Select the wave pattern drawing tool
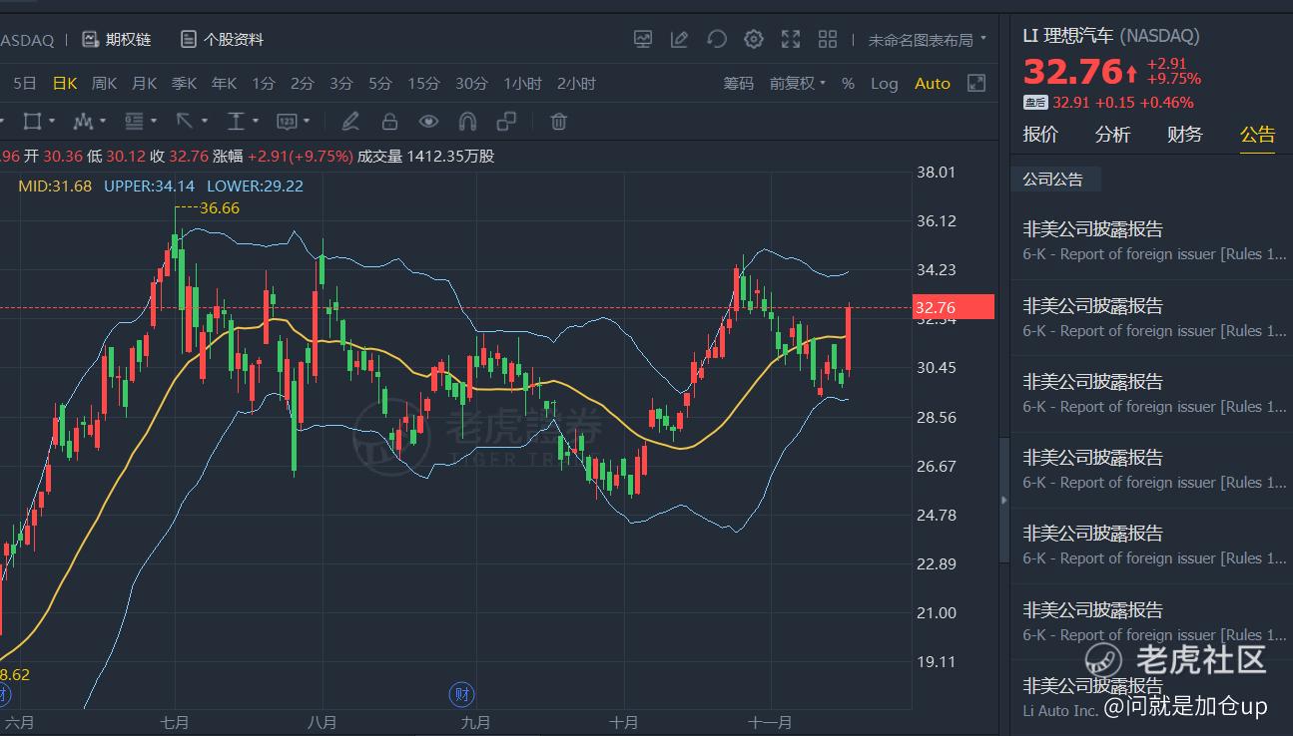 pyautogui.click(x=83, y=122)
